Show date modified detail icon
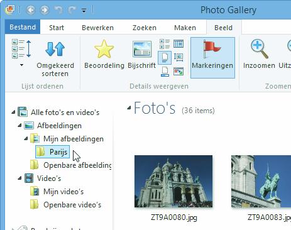The width and height of the screenshot is (291, 230). pos(178,72)
